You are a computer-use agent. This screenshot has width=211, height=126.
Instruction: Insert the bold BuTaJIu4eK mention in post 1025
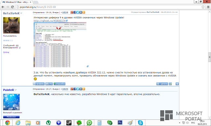42,94
